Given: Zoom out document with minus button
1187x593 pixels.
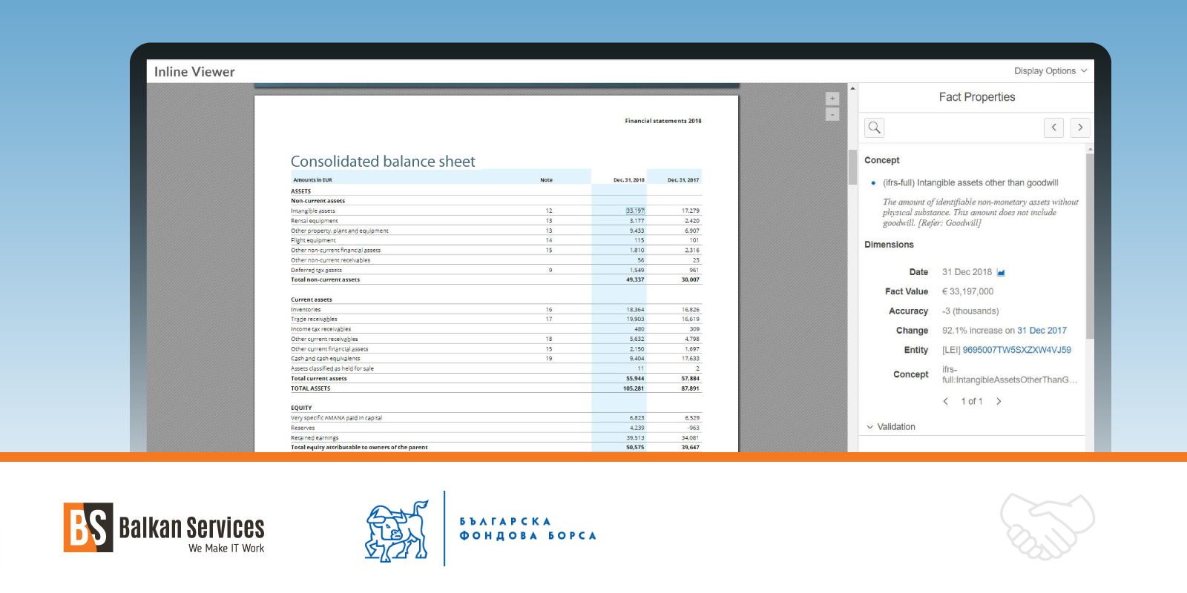Looking at the screenshot, I should coord(832,114).
